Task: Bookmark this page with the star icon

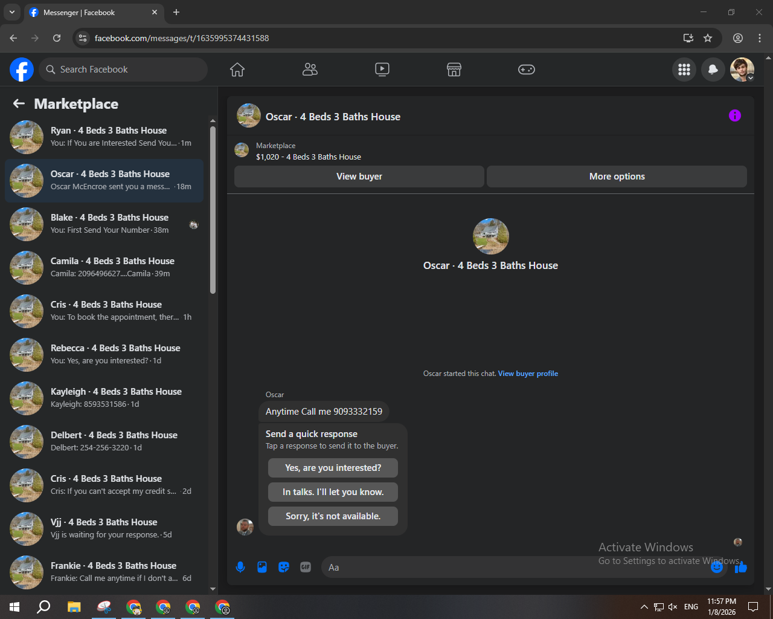Action: click(x=708, y=38)
